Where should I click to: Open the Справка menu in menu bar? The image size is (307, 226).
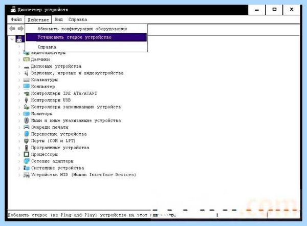click(78, 19)
